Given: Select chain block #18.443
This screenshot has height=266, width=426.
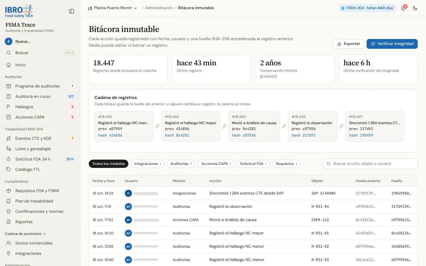Looking at the screenshot, I should 124,126.
